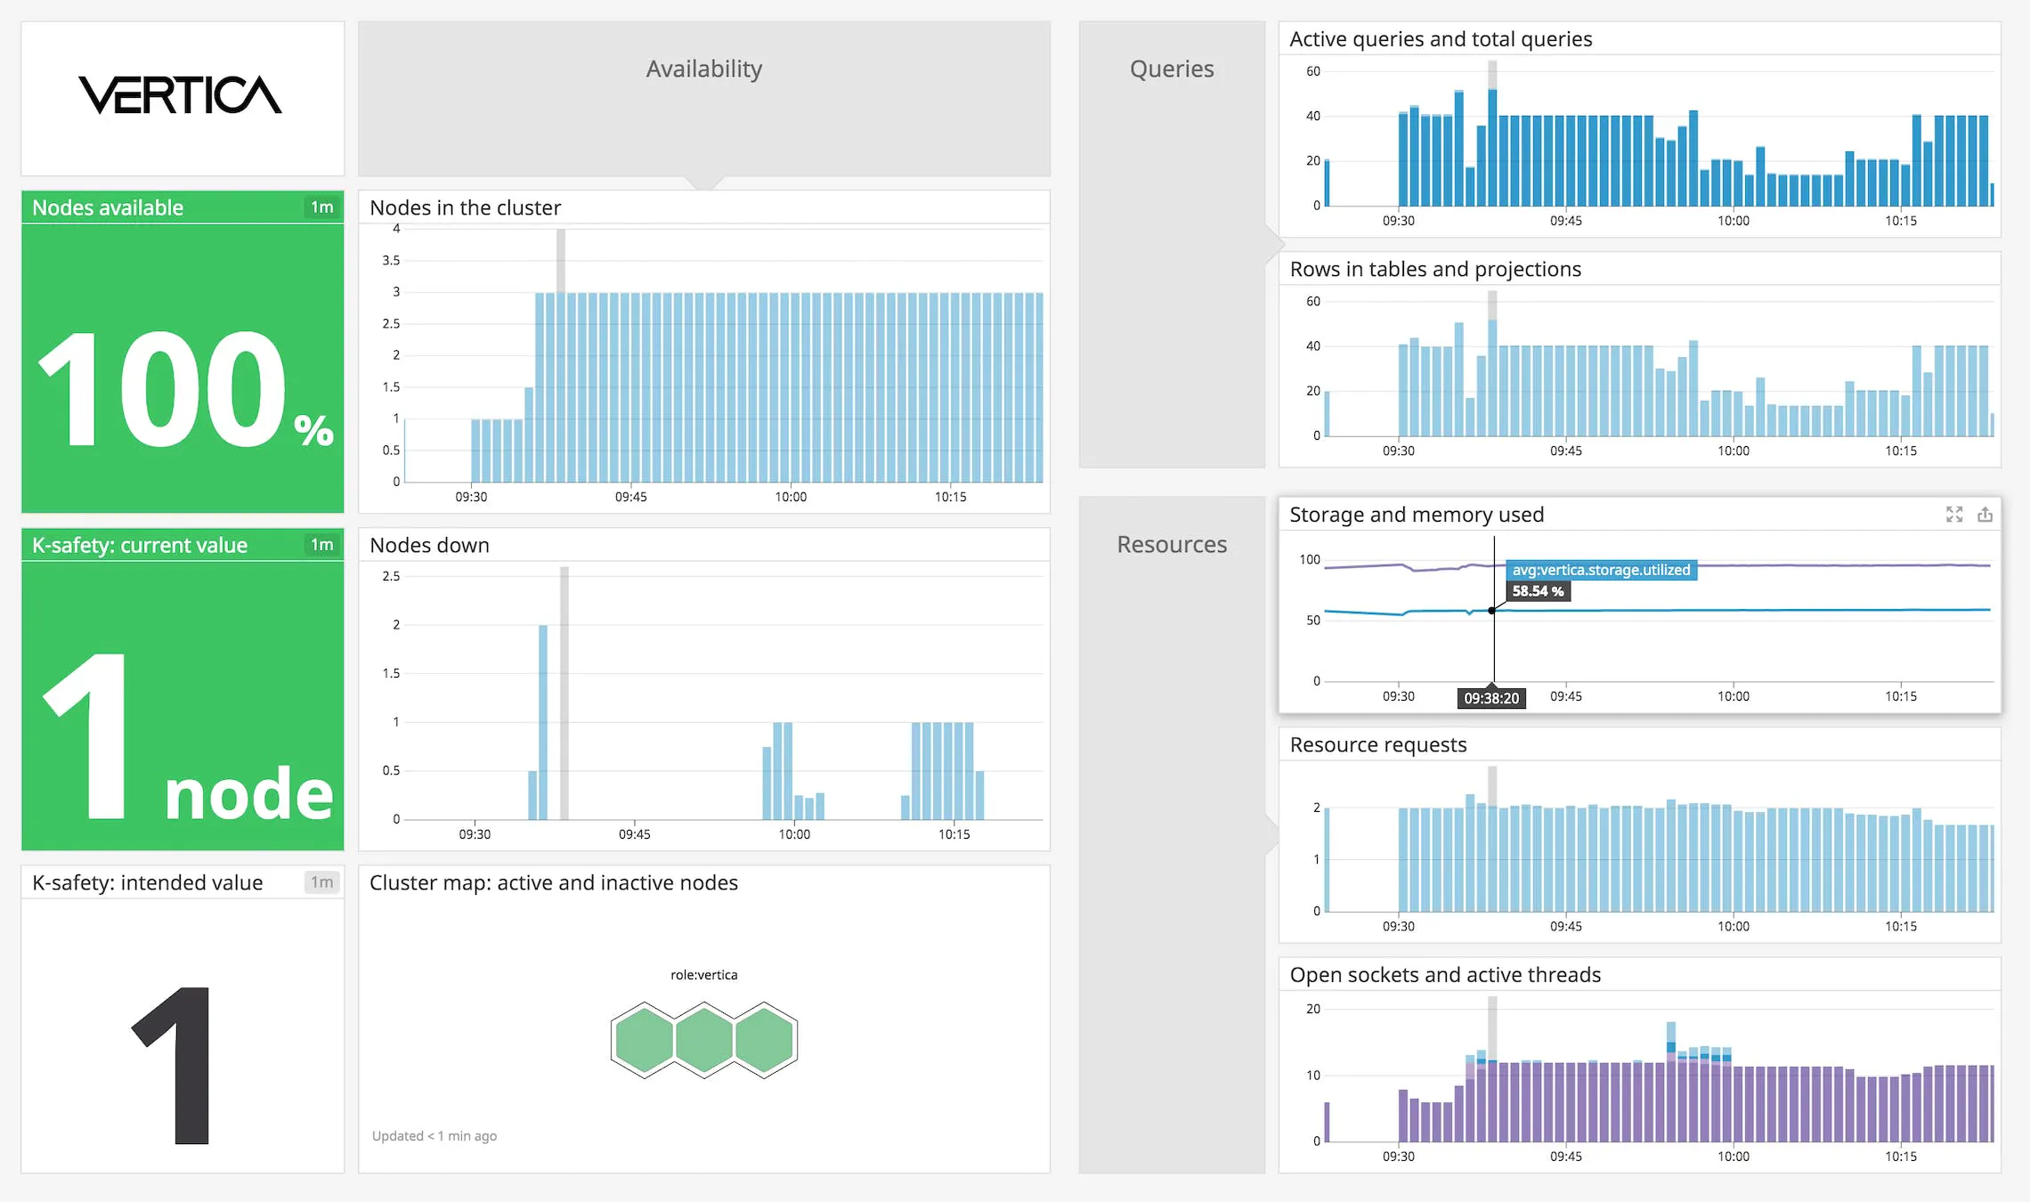Click the 1m badge on K-safety intended value widget
The height and width of the screenshot is (1202, 2030).
(323, 882)
